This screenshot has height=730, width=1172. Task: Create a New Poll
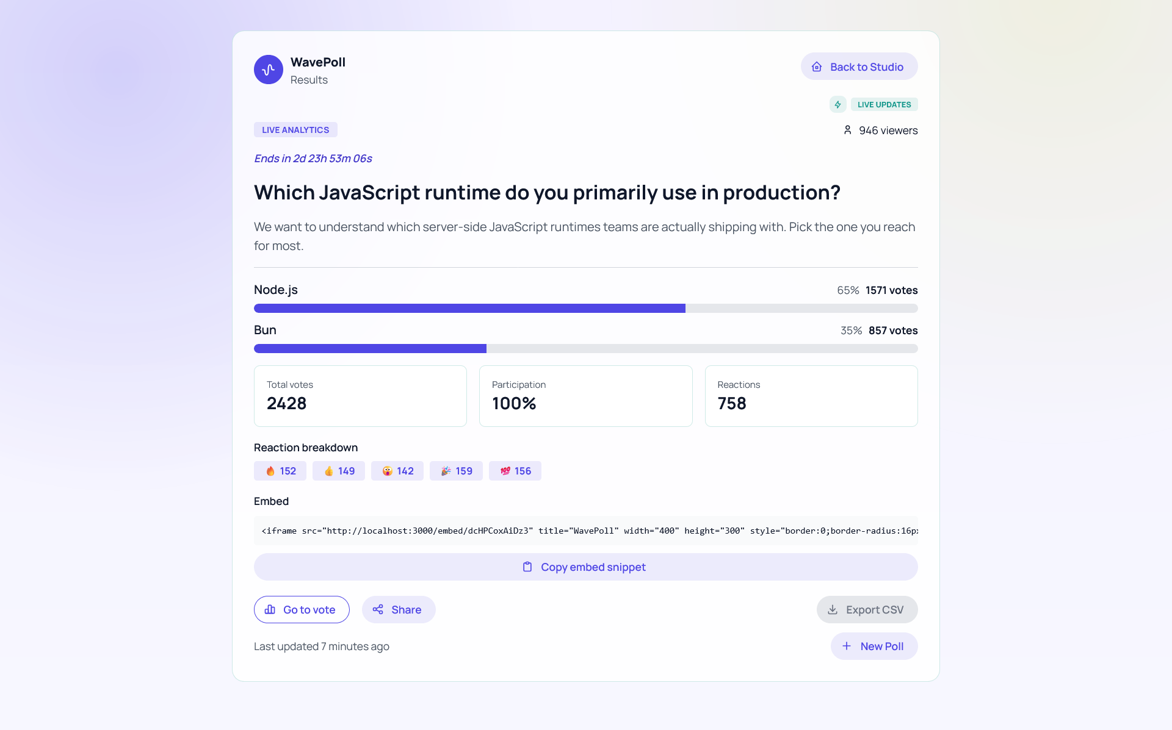pyautogui.click(x=874, y=646)
